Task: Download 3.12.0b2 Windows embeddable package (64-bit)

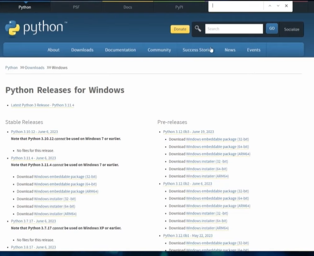Action: [218, 199]
